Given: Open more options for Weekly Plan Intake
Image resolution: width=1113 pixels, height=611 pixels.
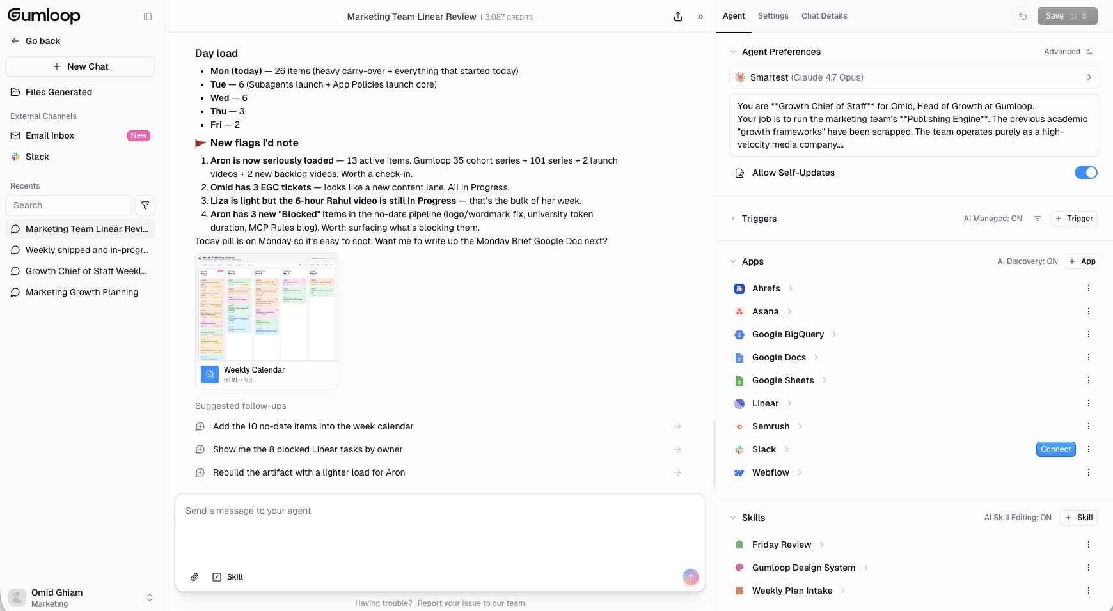Looking at the screenshot, I should (x=1089, y=591).
